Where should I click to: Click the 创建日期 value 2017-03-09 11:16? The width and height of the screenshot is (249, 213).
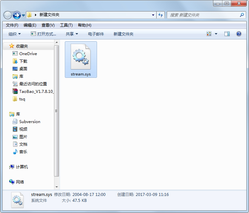pos(152,195)
